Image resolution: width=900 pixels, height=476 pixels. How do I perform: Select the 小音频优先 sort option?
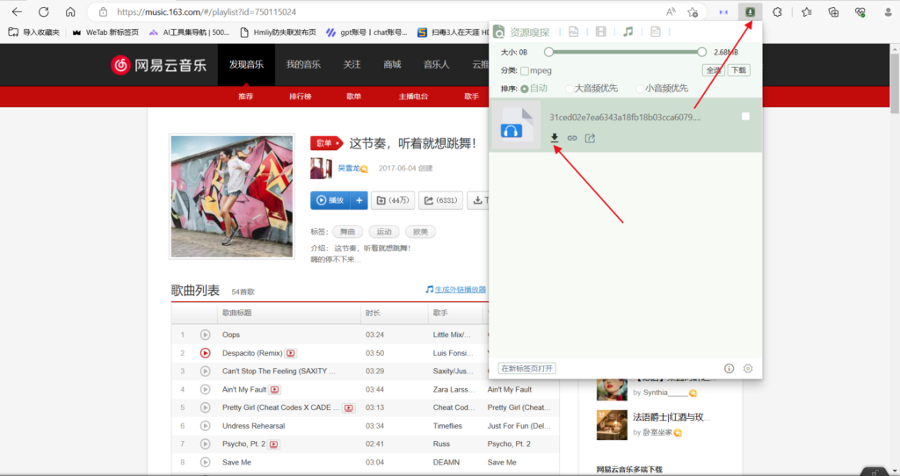click(x=640, y=89)
